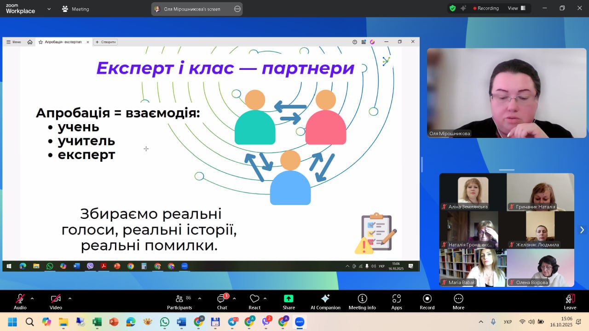Close the Апробація- експертіп tab
This screenshot has width=589, height=331.
(88, 42)
